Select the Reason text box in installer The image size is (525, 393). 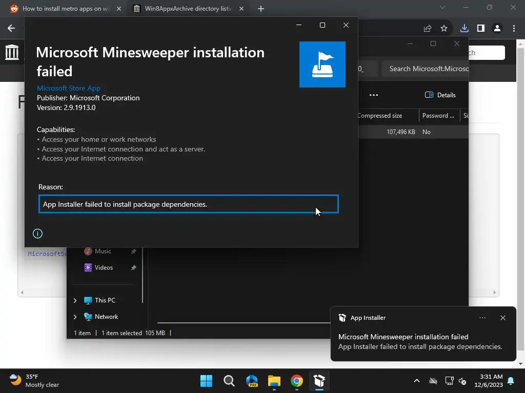click(189, 204)
